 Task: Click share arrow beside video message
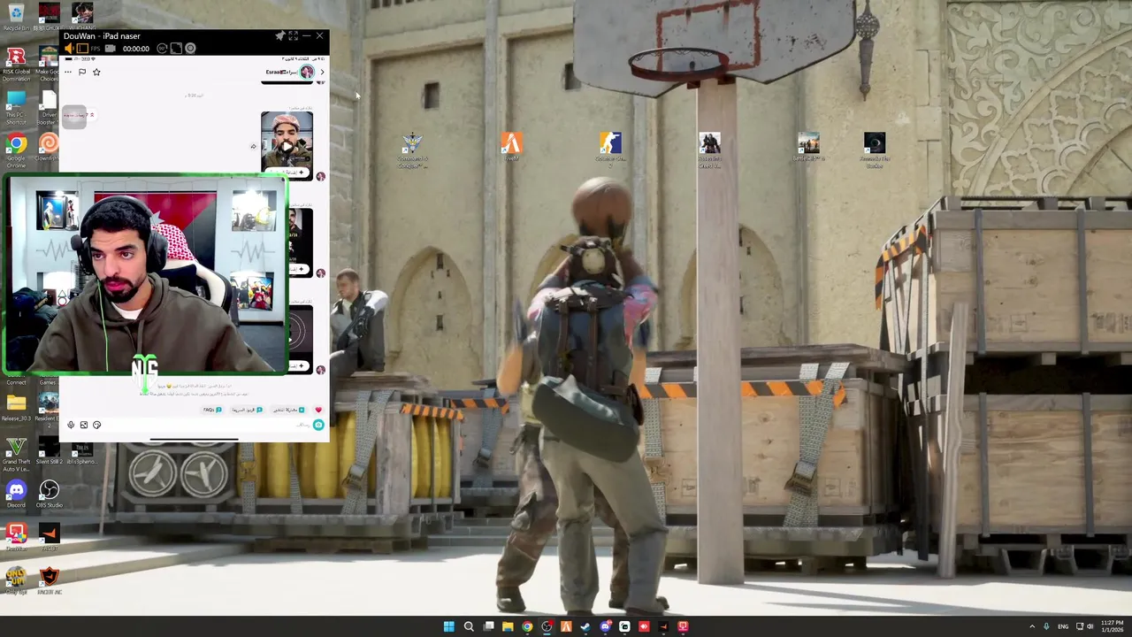(x=253, y=146)
